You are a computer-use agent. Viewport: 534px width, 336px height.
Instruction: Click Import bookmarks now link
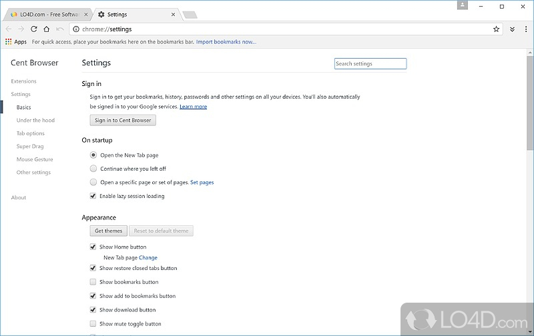coord(226,42)
